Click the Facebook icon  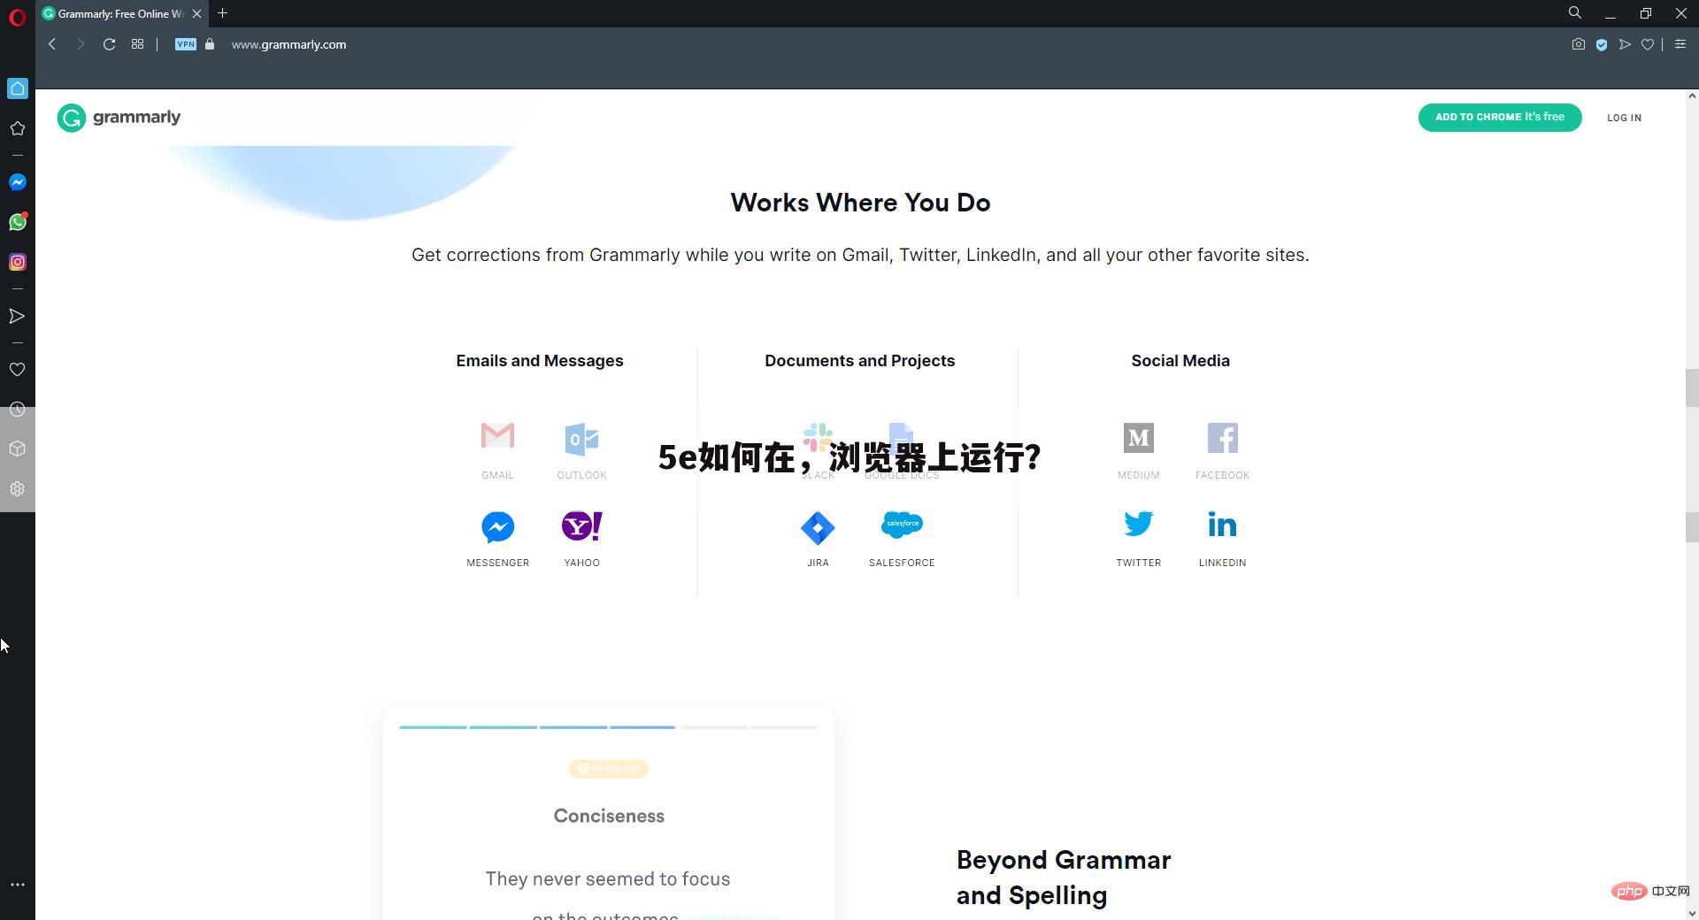coord(1222,438)
